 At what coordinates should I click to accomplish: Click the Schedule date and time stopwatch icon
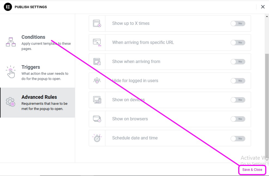coord(97,138)
